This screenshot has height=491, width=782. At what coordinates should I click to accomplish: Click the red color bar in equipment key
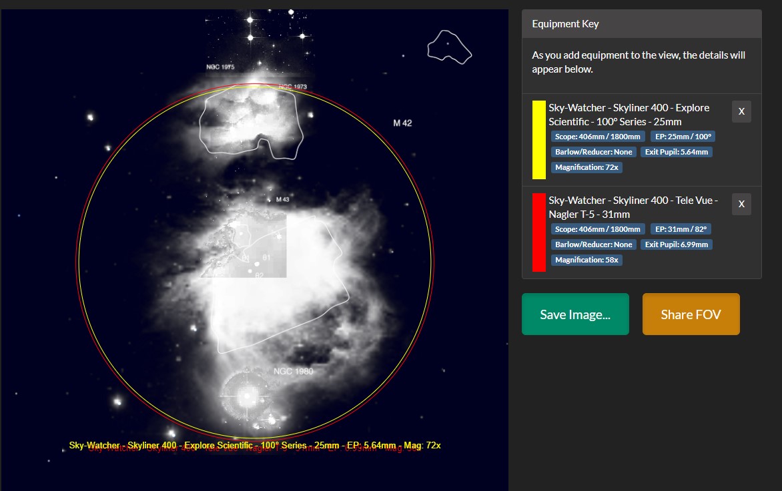click(538, 233)
